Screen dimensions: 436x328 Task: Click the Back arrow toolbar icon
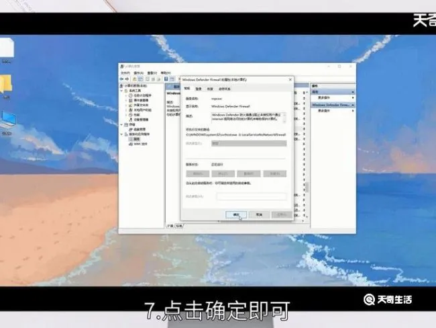coord(122,79)
